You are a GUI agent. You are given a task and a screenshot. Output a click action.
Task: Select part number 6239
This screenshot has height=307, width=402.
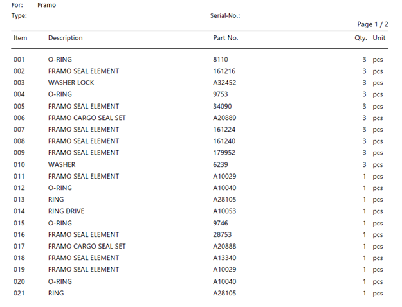[x=221, y=165]
